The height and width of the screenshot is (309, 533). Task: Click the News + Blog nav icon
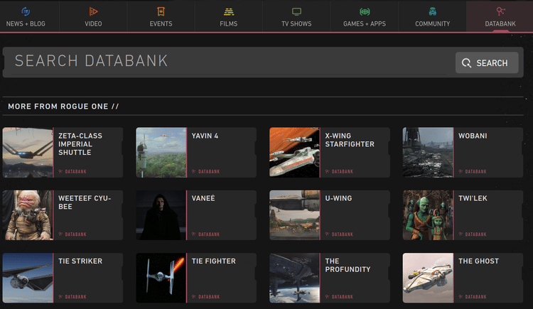click(26, 11)
